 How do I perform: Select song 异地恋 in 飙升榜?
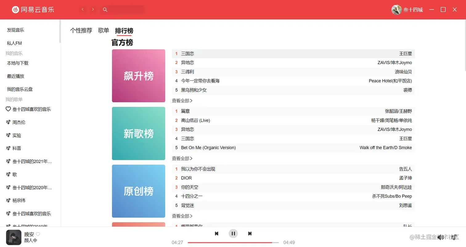[187, 63]
